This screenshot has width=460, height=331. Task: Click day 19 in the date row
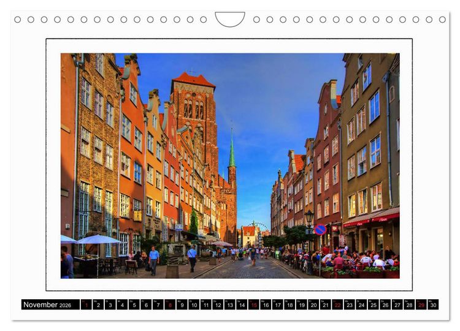tap(302, 304)
